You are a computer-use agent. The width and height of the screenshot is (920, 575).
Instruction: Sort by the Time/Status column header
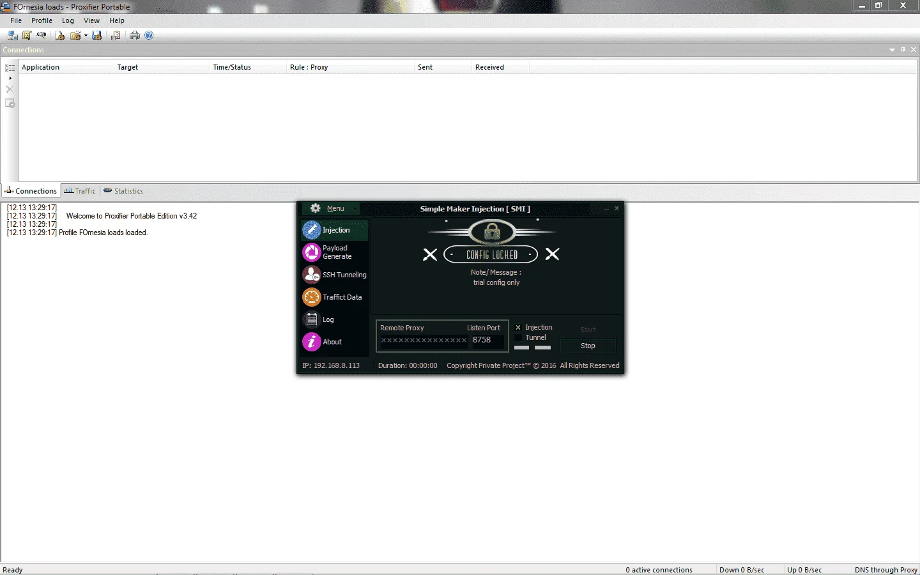coord(248,67)
